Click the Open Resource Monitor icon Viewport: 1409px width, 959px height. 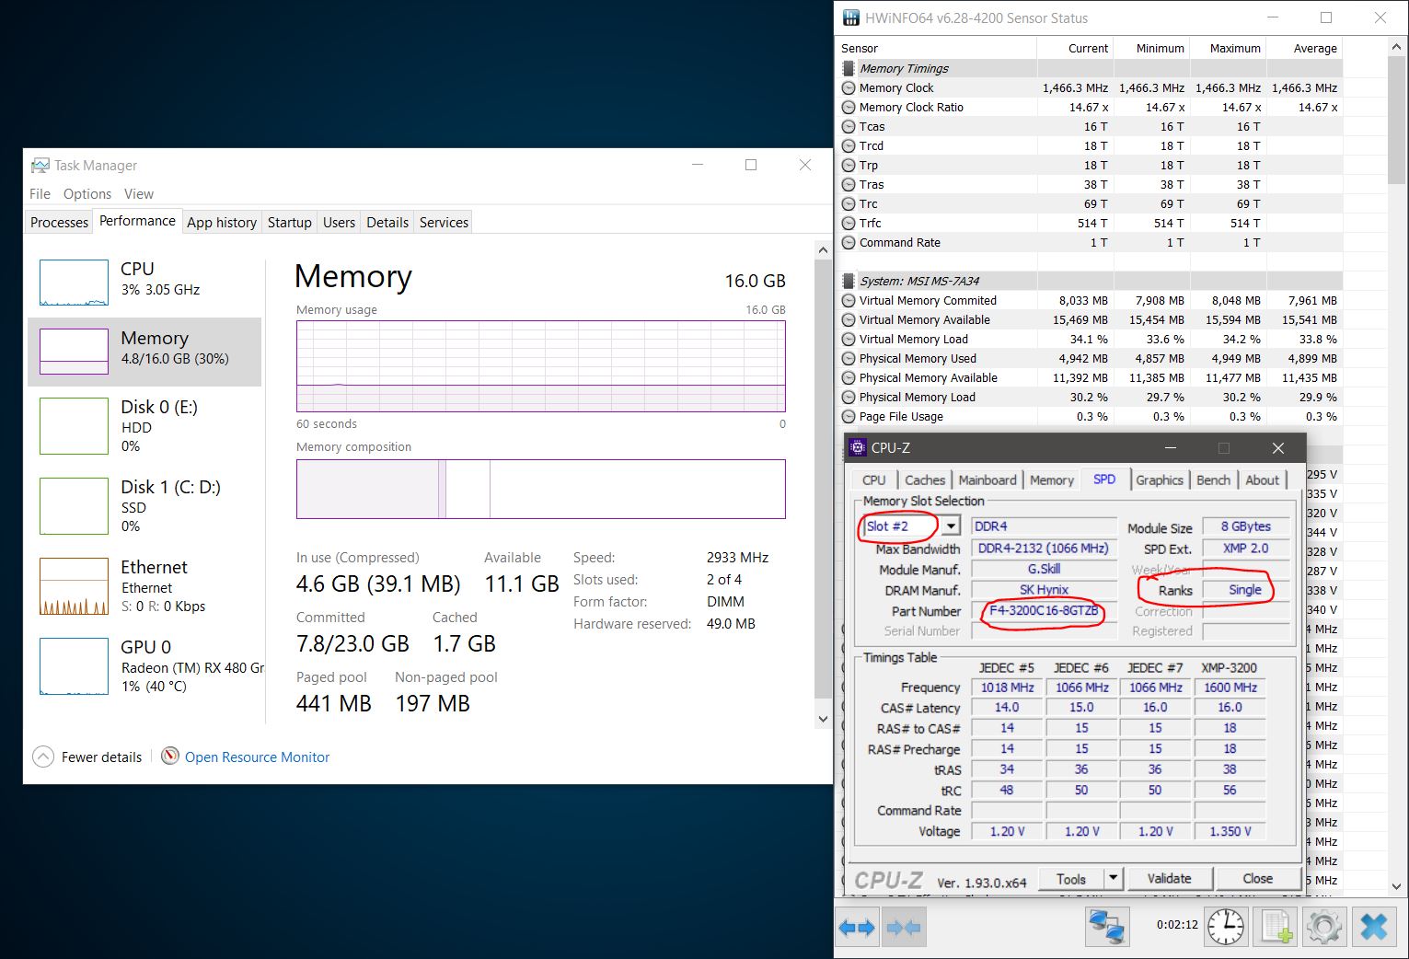coord(170,757)
